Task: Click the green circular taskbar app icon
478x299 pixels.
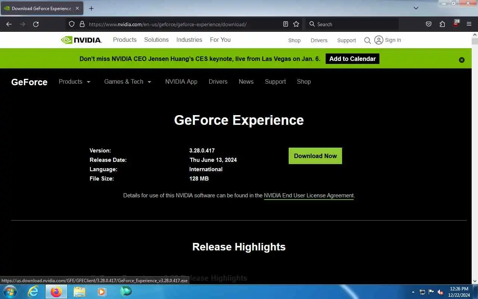Action: pyautogui.click(x=126, y=291)
